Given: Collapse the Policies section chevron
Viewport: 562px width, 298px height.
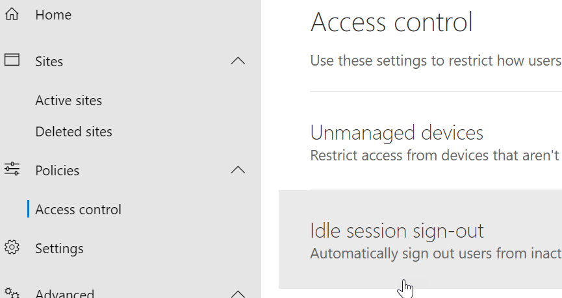Looking at the screenshot, I should (x=238, y=170).
